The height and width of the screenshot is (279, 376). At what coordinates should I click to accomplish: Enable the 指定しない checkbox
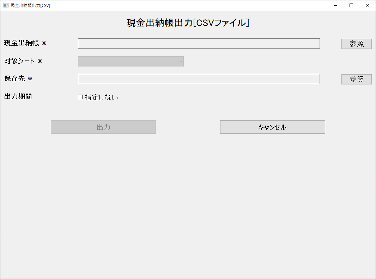[80, 97]
